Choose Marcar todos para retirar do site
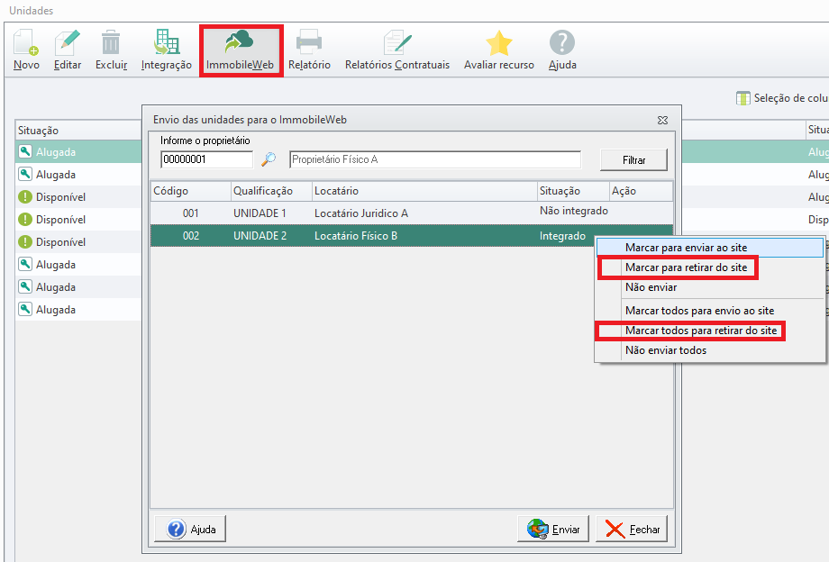The width and height of the screenshot is (829, 562). (x=709, y=331)
